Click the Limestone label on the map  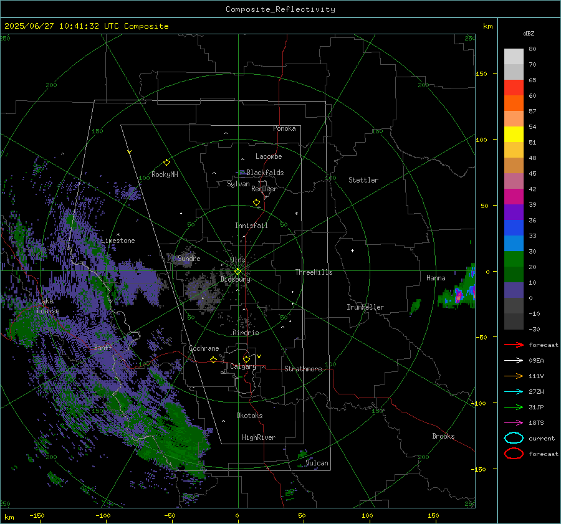tap(118, 241)
